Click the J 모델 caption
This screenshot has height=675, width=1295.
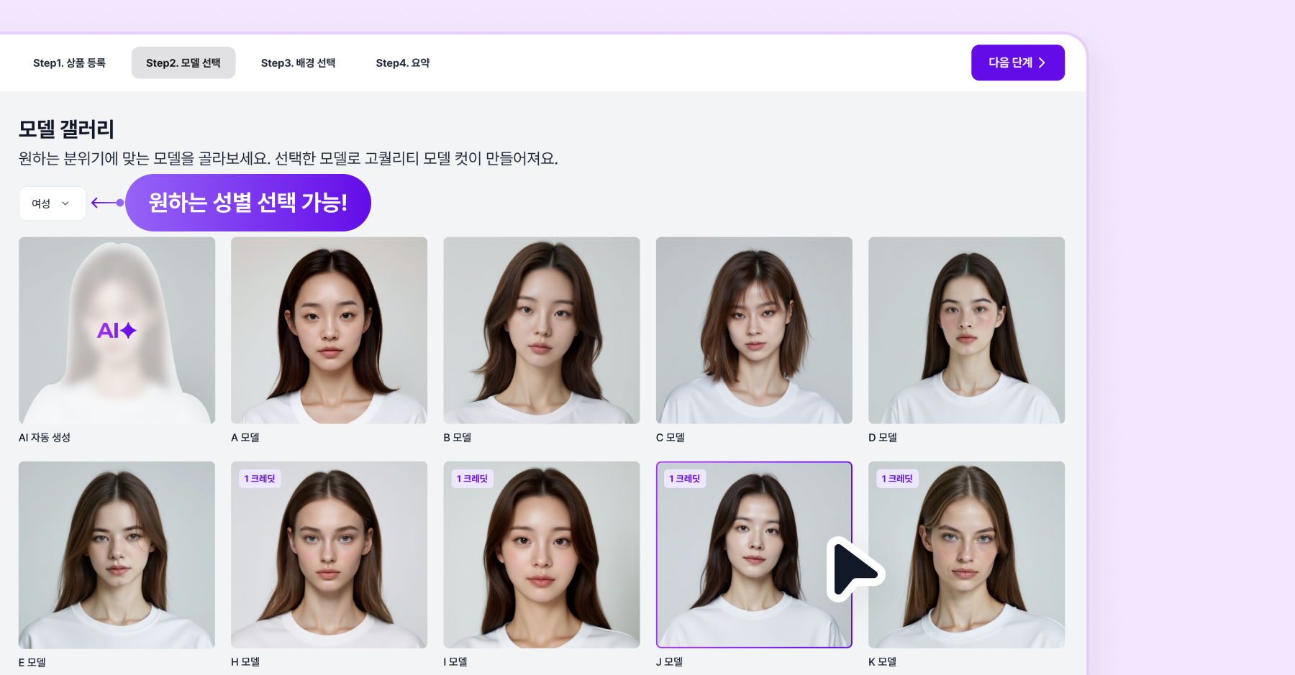click(670, 662)
